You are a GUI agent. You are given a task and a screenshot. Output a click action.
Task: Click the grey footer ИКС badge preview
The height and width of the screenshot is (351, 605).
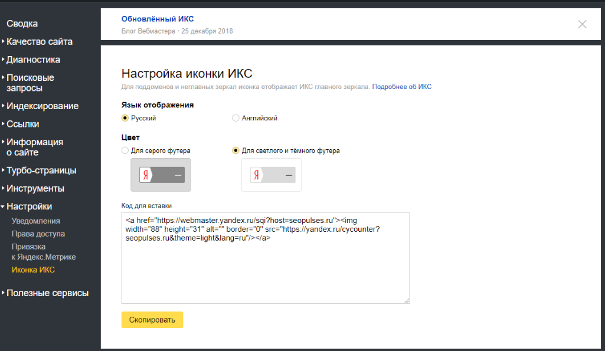(x=161, y=175)
